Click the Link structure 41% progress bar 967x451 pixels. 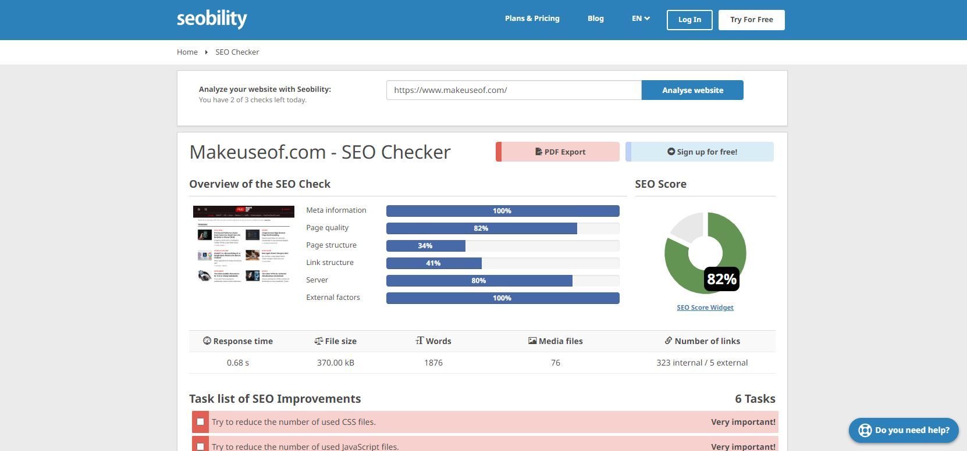[x=503, y=263]
